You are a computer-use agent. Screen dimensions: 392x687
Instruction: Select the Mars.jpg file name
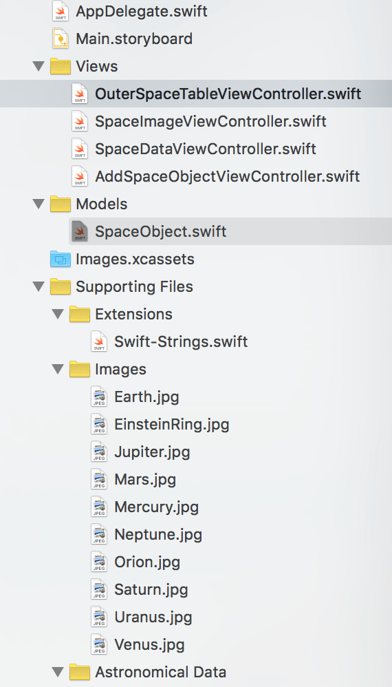[145, 480]
